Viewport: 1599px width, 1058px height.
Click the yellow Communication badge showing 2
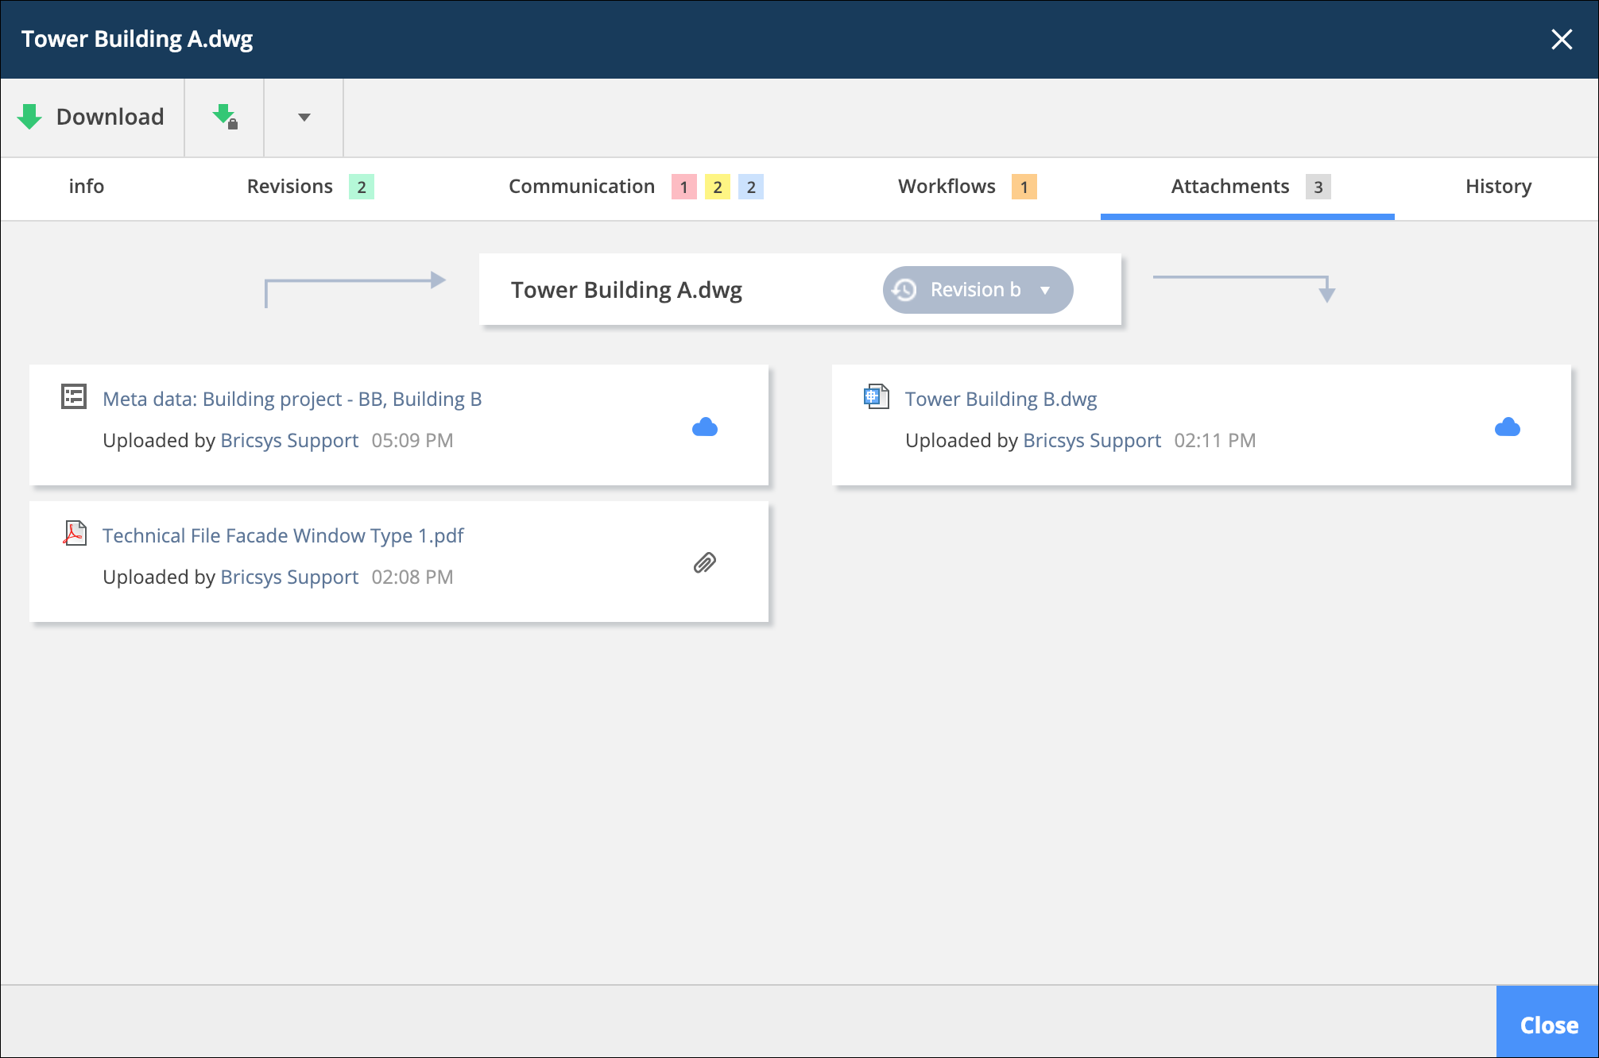(x=718, y=187)
